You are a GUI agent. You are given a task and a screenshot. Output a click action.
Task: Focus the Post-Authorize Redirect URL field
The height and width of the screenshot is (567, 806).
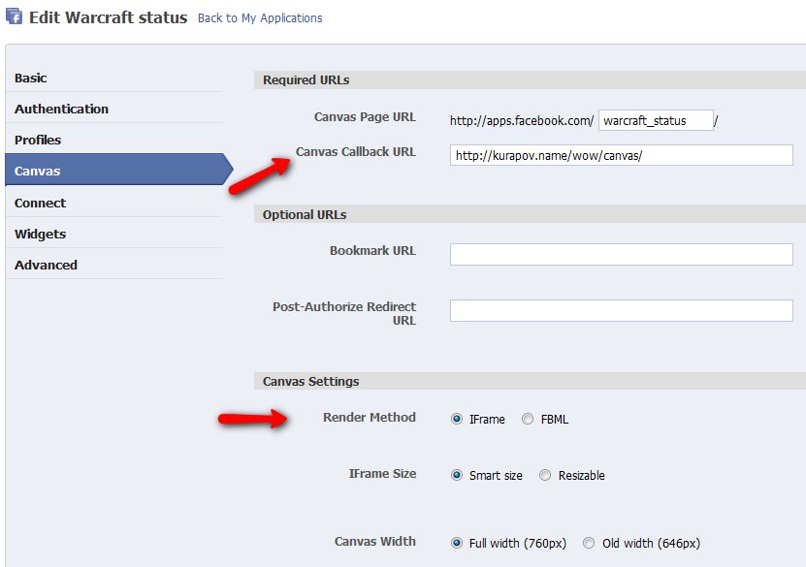[621, 310]
